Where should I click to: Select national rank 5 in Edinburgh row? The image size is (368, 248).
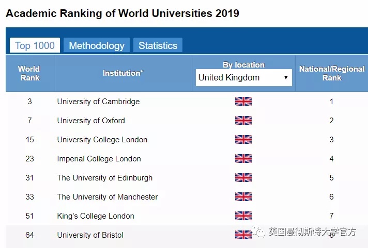(x=331, y=178)
